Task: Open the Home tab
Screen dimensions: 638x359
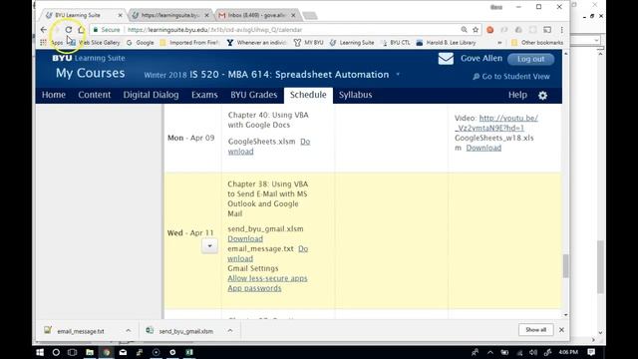Action: click(54, 95)
